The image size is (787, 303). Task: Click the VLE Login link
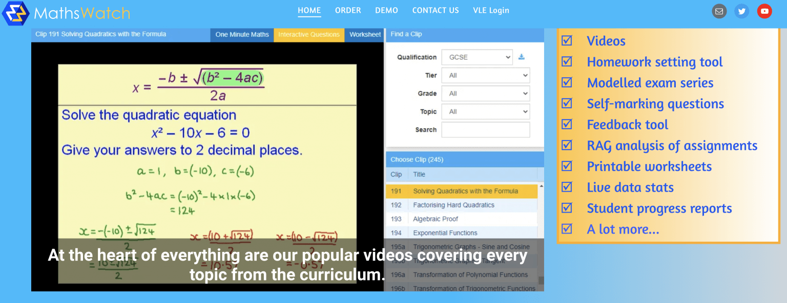[491, 10]
